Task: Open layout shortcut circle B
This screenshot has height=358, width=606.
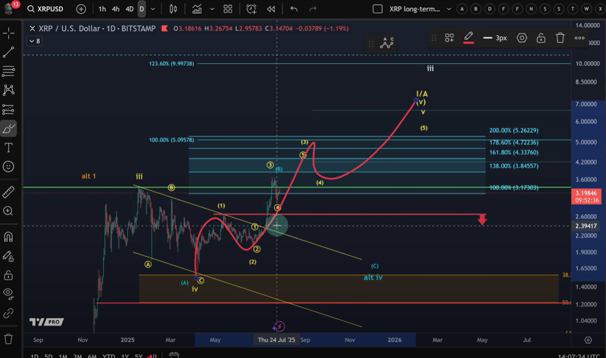Action: 476,9
